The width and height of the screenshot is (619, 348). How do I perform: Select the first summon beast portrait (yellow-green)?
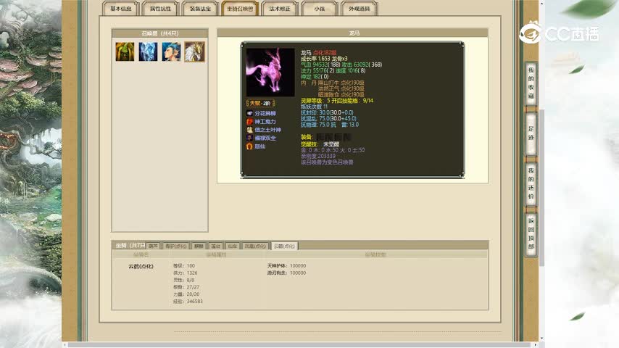tap(125, 51)
